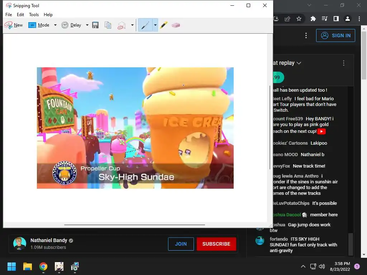Image resolution: width=367 pixels, height=275 pixels.
Task: Open Chrome's media controls icon
Action: click(x=324, y=19)
